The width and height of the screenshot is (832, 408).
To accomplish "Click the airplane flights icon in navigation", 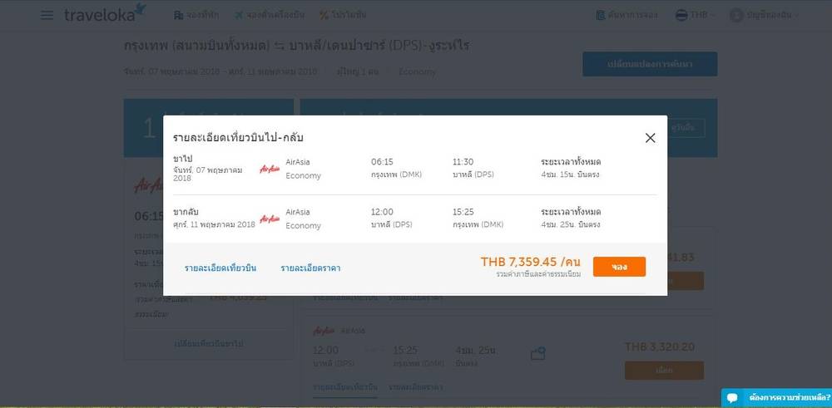I will (x=238, y=15).
